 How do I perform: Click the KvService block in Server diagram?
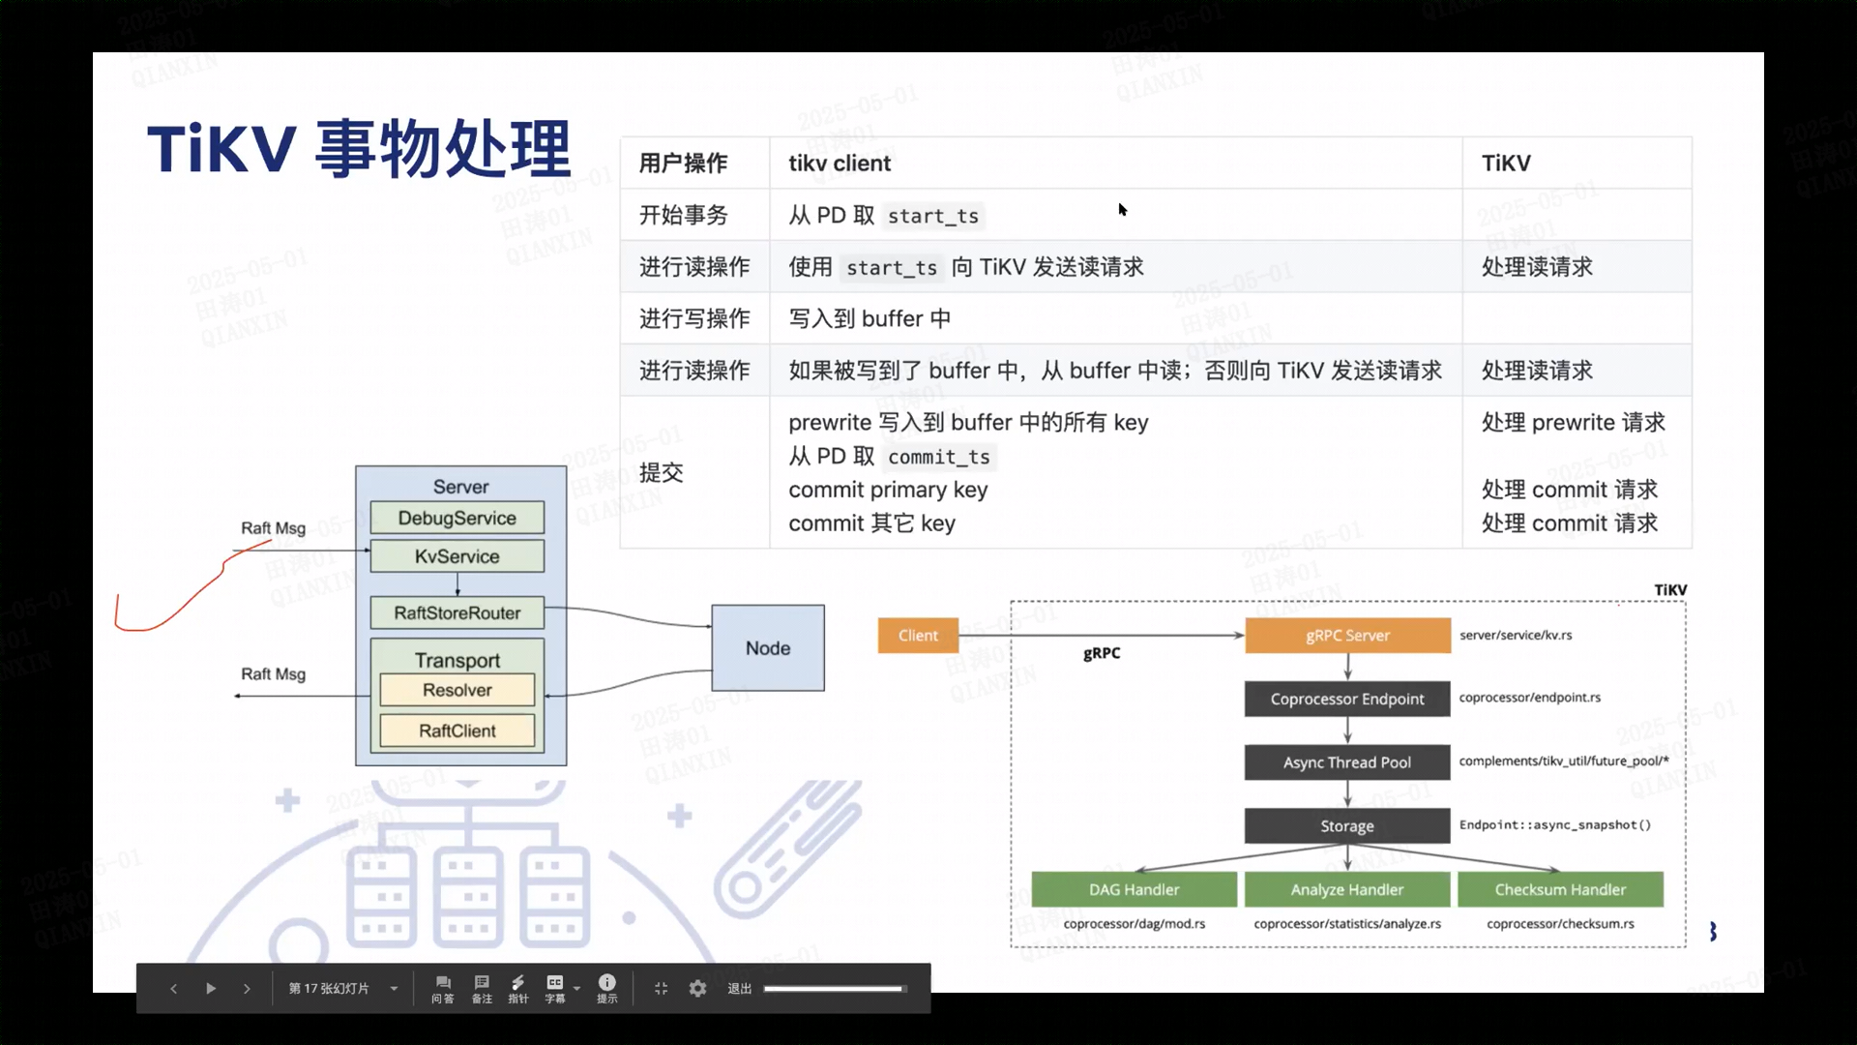pyautogui.click(x=457, y=556)
